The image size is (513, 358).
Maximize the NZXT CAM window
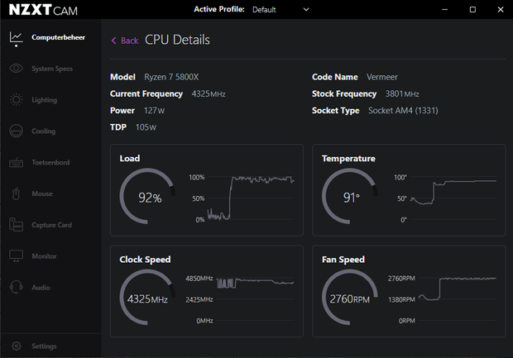tap(472, 9)
